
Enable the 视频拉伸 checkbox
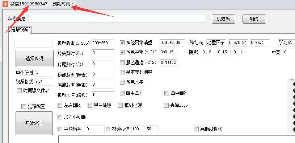108,129
